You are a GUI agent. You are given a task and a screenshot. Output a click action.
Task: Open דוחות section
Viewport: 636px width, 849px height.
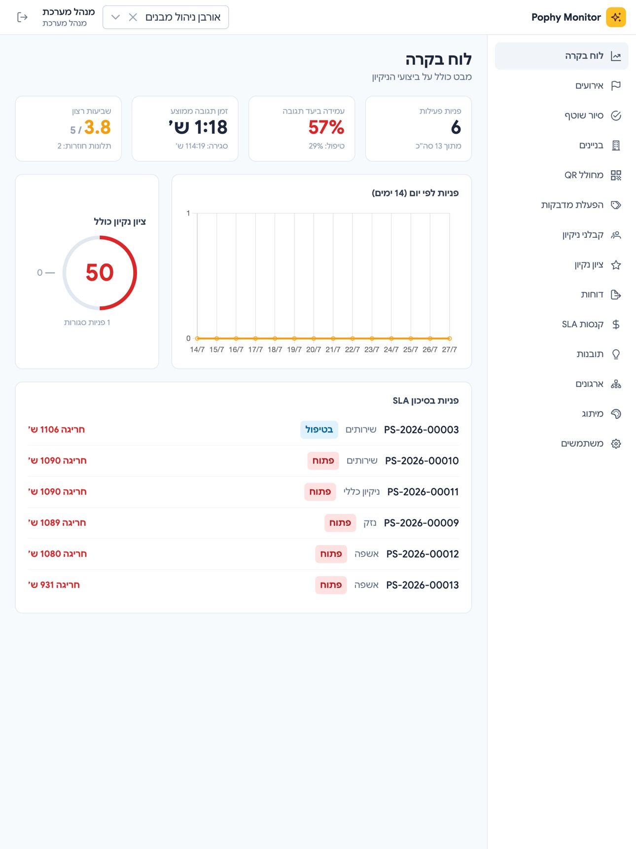coord(562,295)
